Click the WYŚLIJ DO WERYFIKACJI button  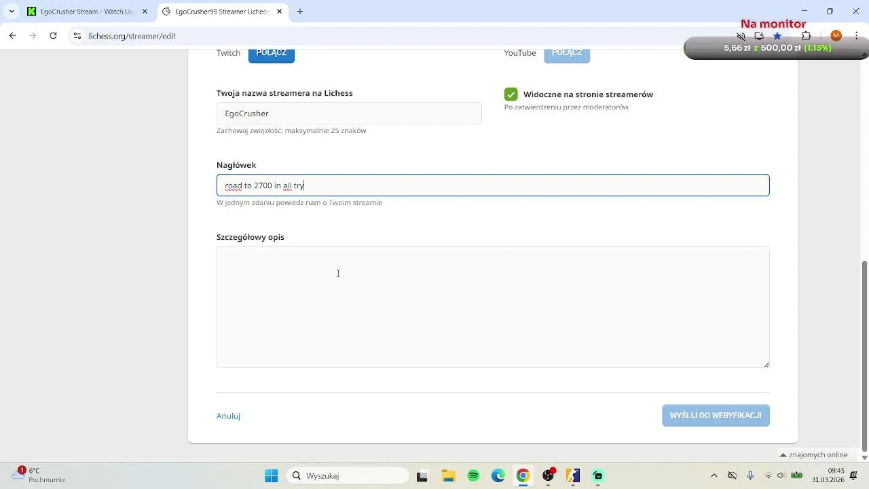pos(716,416)
